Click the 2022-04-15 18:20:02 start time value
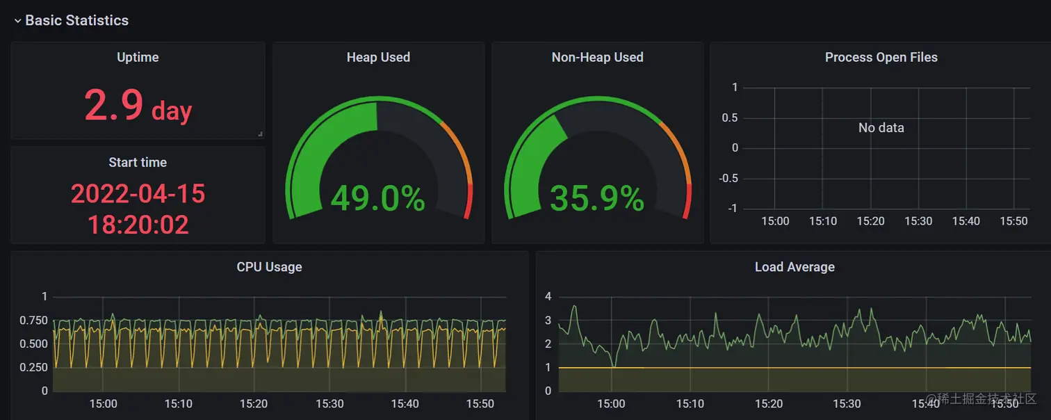The image size is (1051, 420). tap(138, 209)
